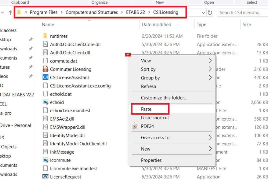Select the lcommute.exe.manifest file name
This screenshot has height=180, width=268.
point(73,168)
